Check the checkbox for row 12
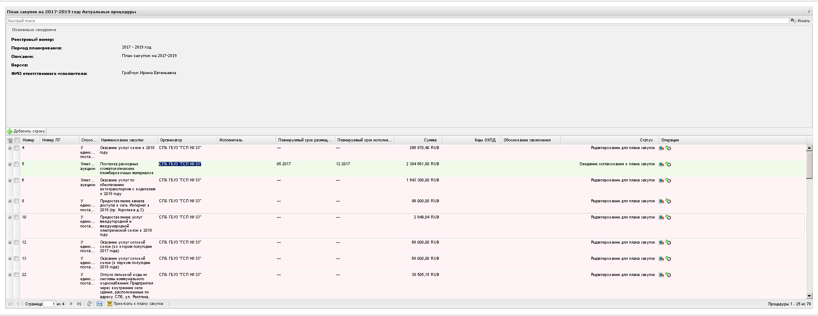The image size is (818, 316). (17, 243)
